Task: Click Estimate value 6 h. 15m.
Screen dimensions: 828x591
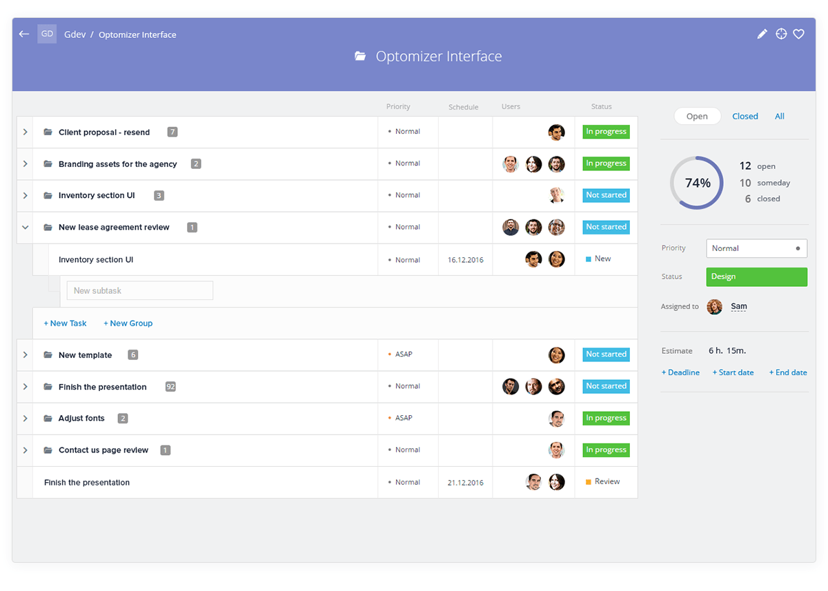Action: pos(727,351)
